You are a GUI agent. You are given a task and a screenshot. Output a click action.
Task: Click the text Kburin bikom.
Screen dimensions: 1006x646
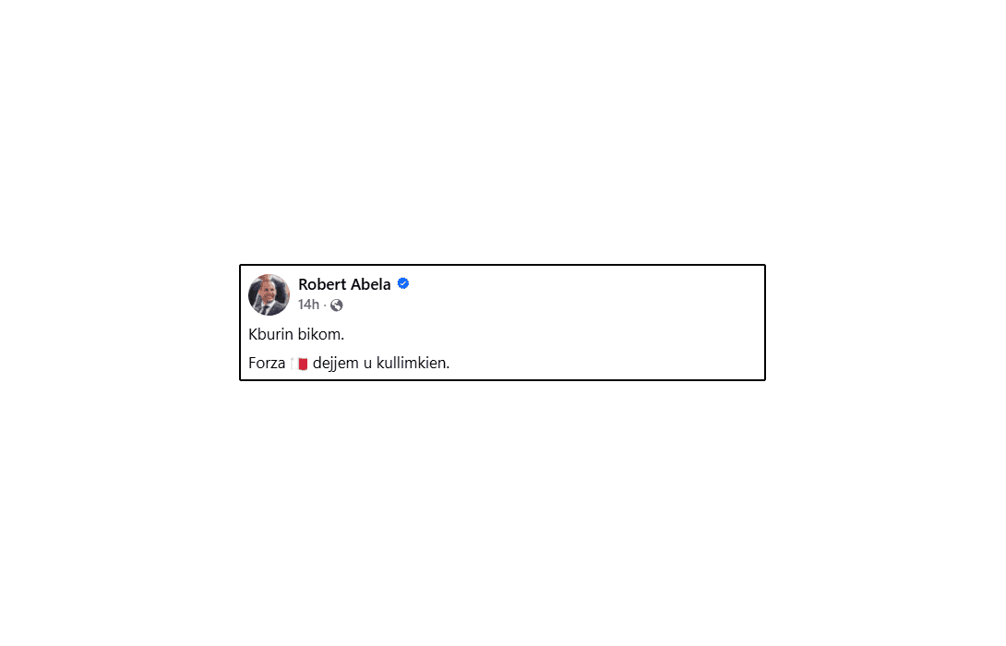coord(296,334)
